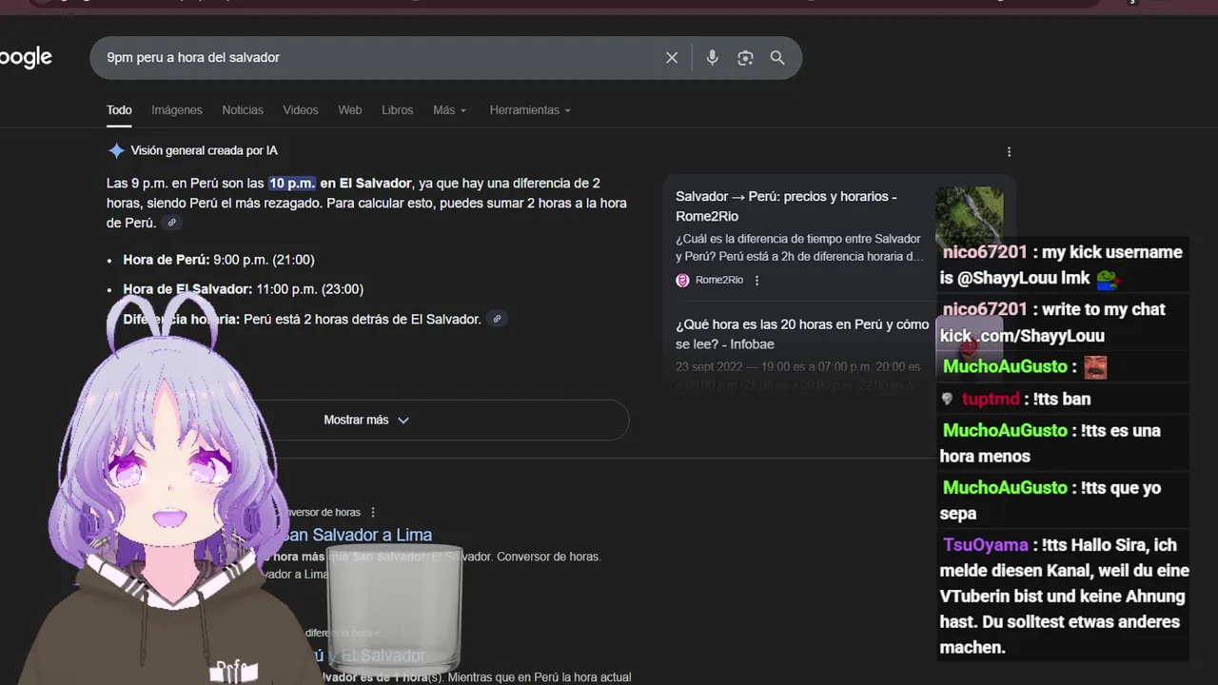Click the AI overview sparkle icon
The image size is (1218, 685).
116,150
